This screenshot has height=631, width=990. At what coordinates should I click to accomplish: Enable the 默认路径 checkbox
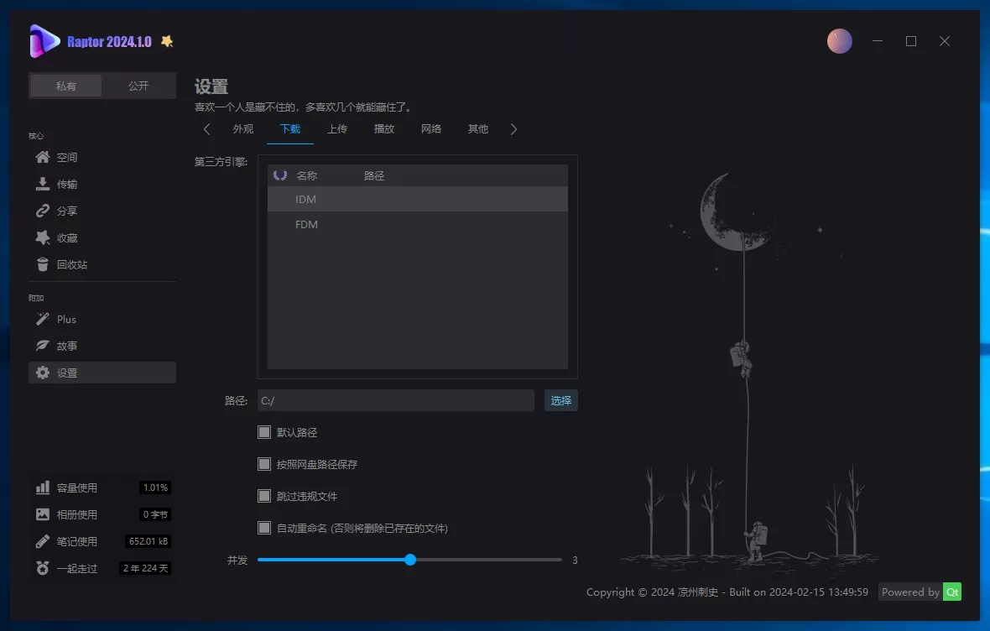pyautogui.click(x=263, y=432)
